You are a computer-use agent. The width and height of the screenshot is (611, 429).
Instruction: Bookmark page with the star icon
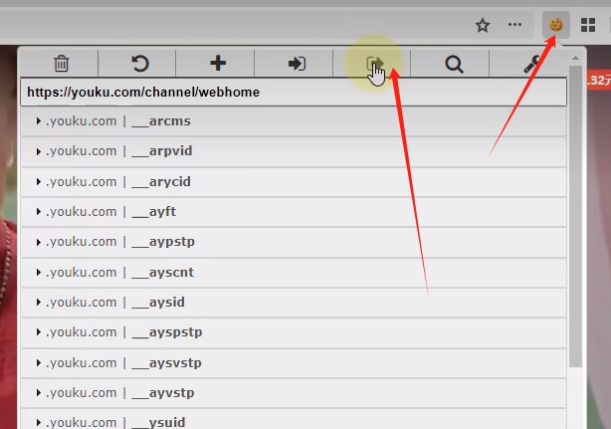(x=483, y=25)
